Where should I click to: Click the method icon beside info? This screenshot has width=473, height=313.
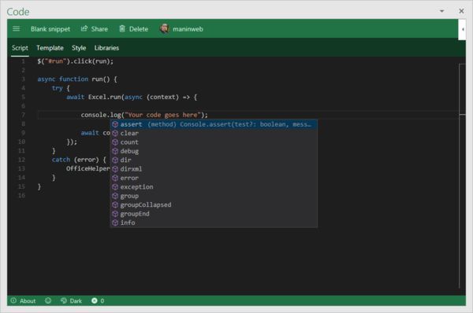click(x=115, y=223)
